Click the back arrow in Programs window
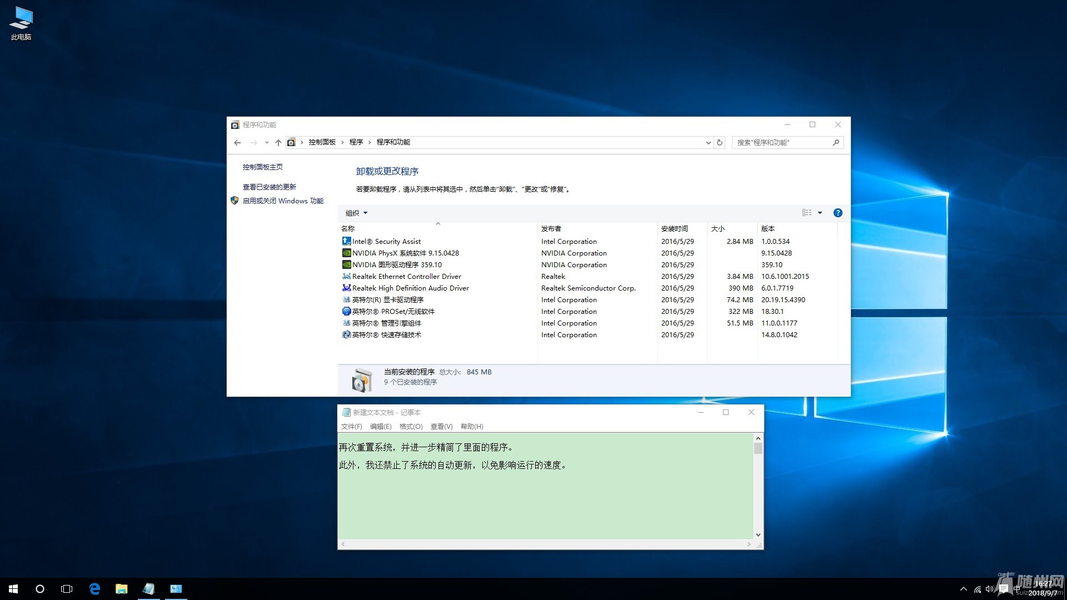The width and height of the screenshot is (1067, 600). pos(237,143)
